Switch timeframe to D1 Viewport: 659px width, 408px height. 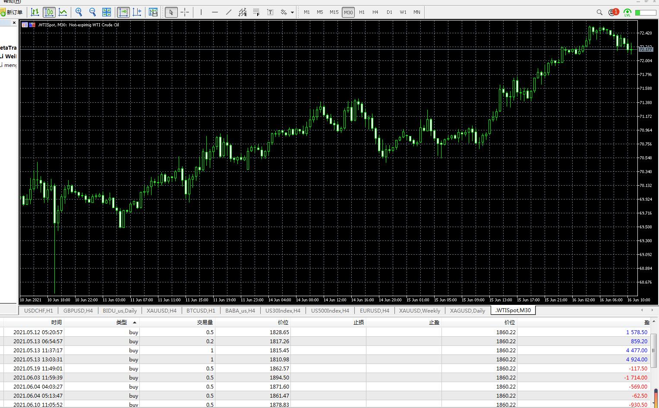coord(389,12)
